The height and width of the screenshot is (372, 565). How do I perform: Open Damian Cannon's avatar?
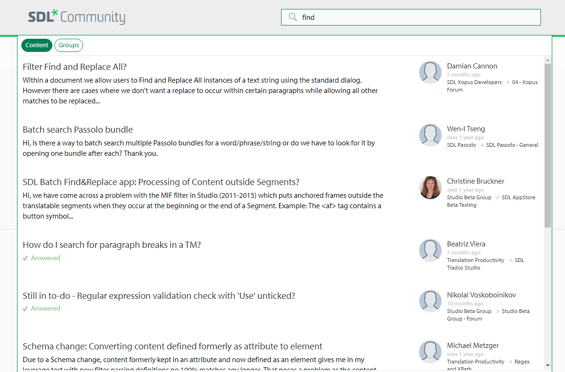point(430,72)
